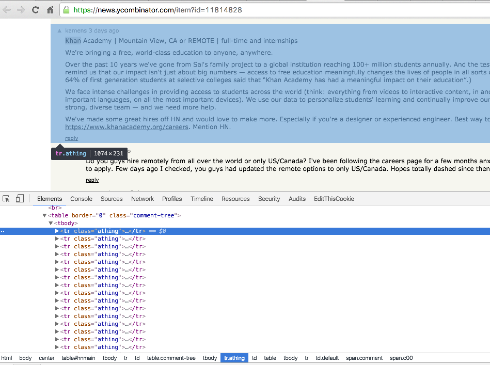The image size is (490, 365).
Task: Focus the address bar URL field
Action: pos(275,10)
